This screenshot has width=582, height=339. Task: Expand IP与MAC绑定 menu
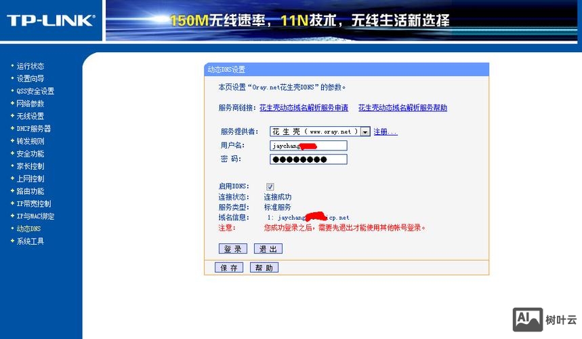pyautogui.click(x=35, y=216)
